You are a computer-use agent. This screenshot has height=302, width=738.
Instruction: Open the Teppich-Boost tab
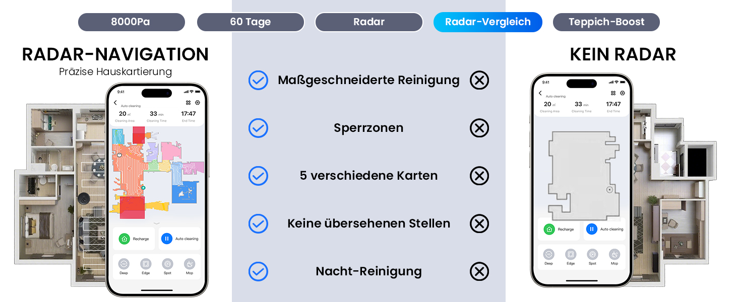pyautogui.click(x=606, y=22)
